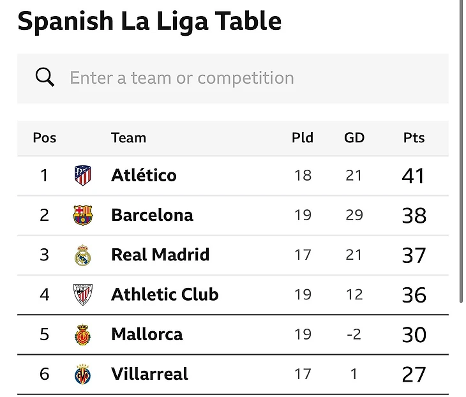
Task: Click the Mallorca club crest
Action: (83, 334)
